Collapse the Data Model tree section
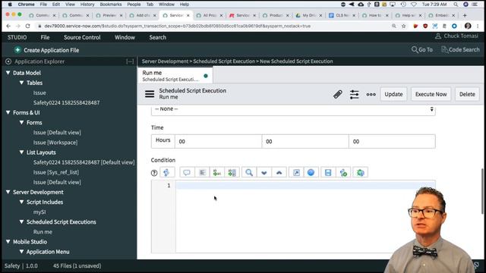 (x=8, y=73)
